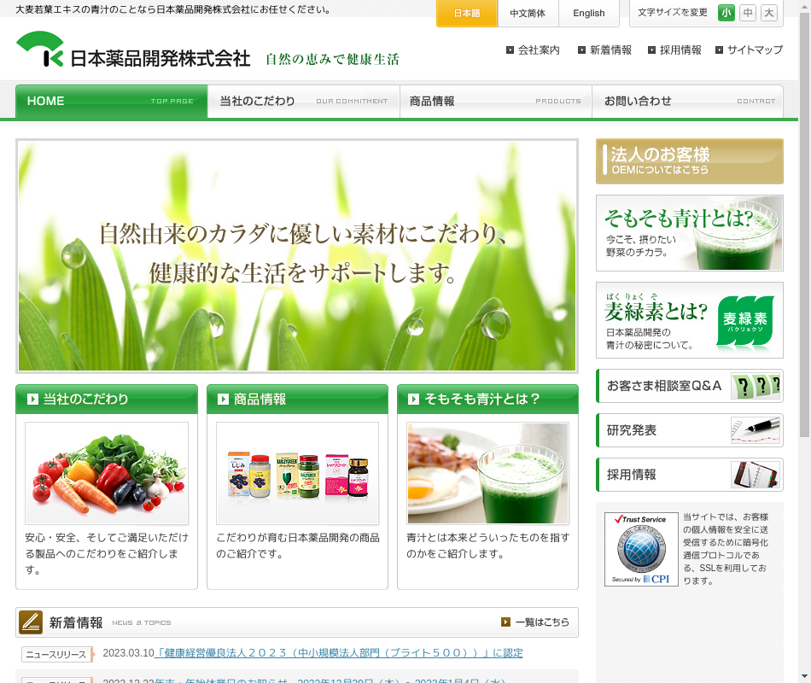
Task: Click arrow icon in そもそも青汁とは？ card header
Action: point(413,399)
